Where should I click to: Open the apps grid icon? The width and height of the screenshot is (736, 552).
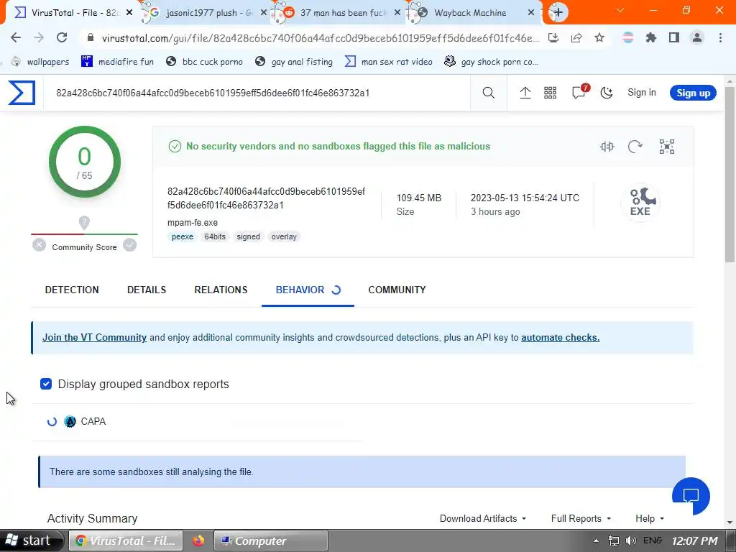[550, 93]
